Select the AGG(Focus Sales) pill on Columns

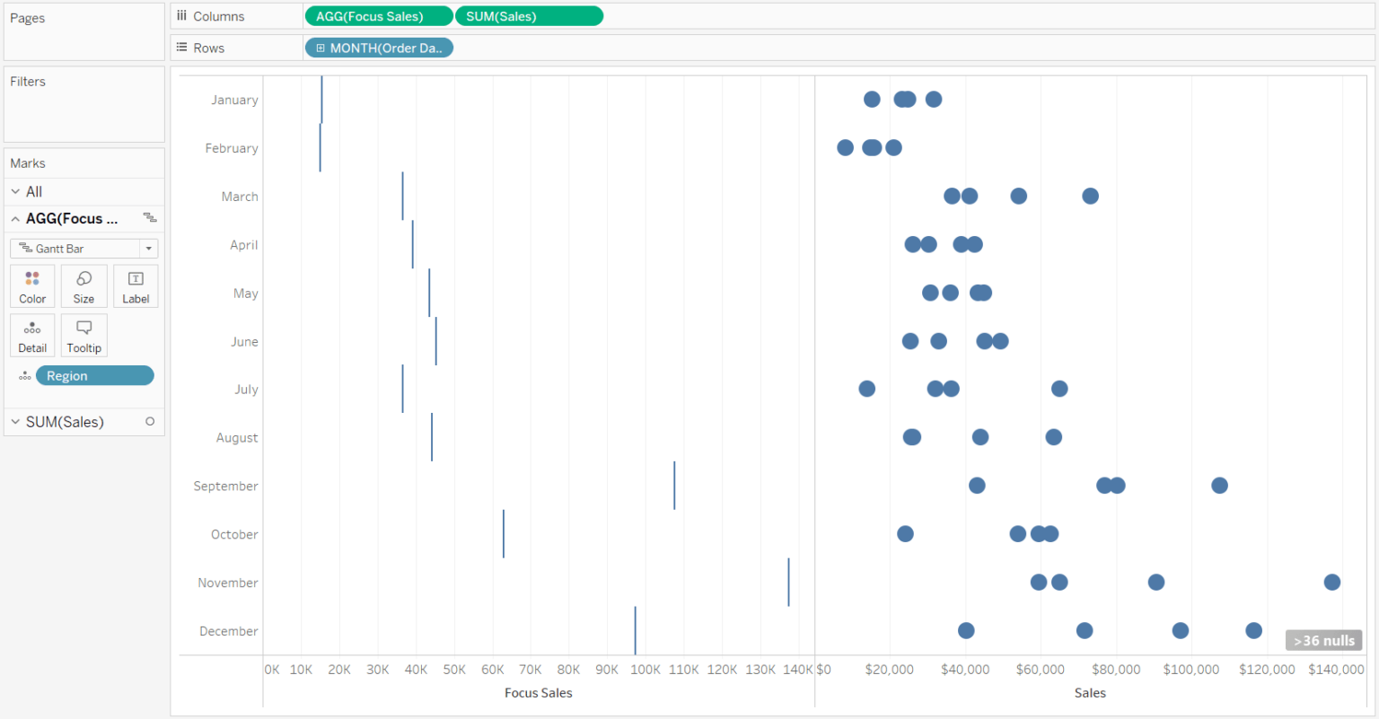point(378,15)
